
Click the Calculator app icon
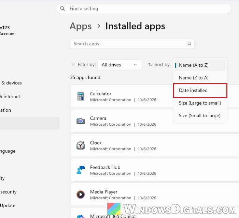pyautogui.click(x=81, y=96)
